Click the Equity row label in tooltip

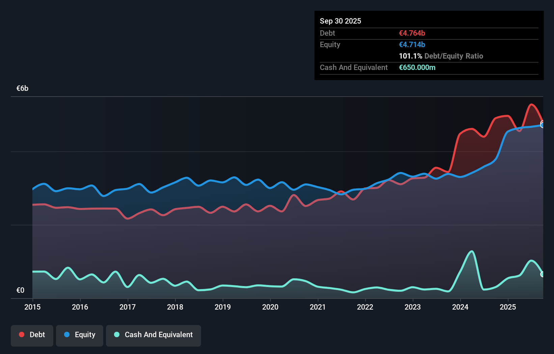click(330, 45)
